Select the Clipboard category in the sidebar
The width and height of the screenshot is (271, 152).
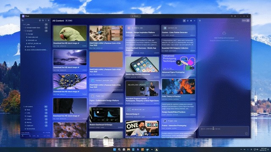pyautogui.click(x=36, y=126)
